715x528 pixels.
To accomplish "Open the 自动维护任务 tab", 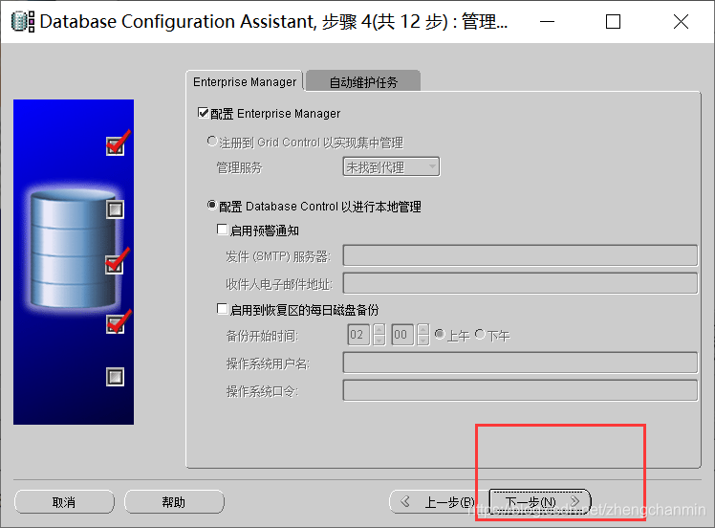I will click(x=363, y=81).
